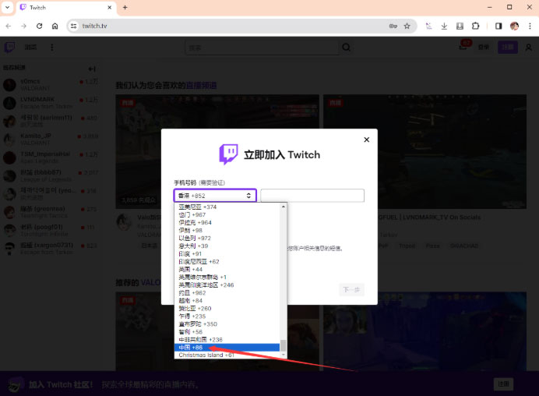Open the notification icon with red badge
The height and width of the screenshot is (396, 539).
coord(464,47)
